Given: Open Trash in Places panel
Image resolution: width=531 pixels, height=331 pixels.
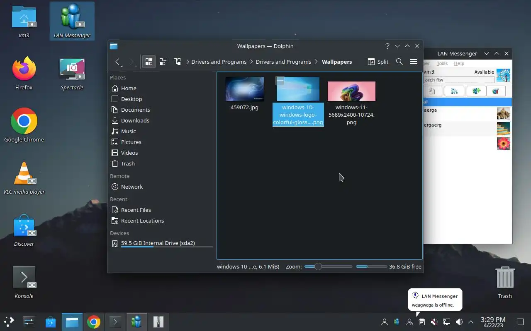Looking at the screenshot, I should (x=162, y=163).
